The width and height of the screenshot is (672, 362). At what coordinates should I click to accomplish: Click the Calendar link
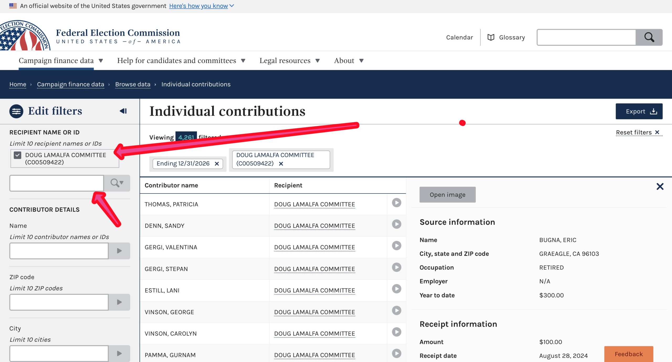[459, 38]
